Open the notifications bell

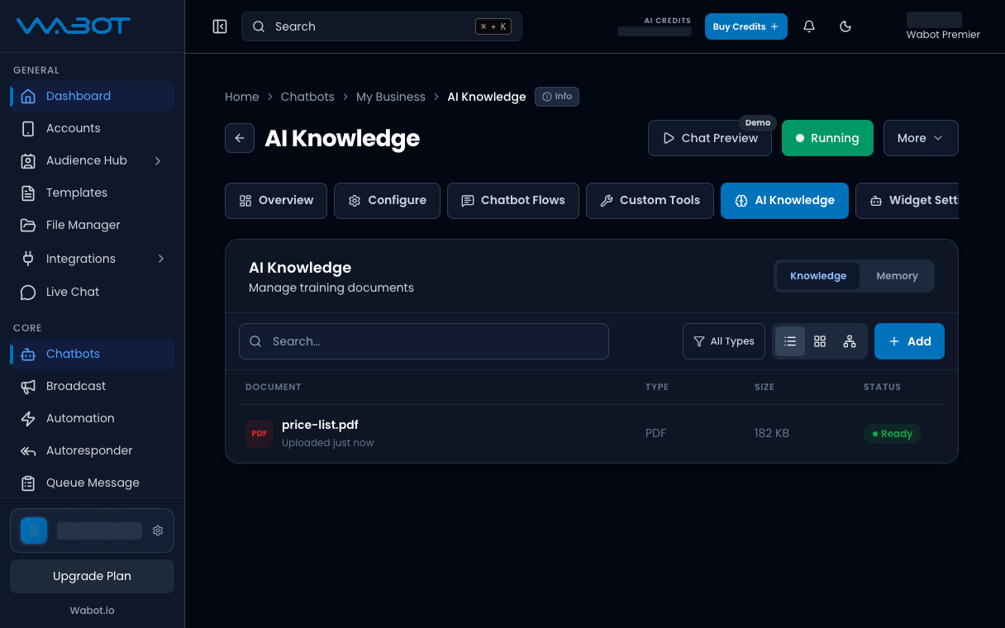tap(809, 26)
